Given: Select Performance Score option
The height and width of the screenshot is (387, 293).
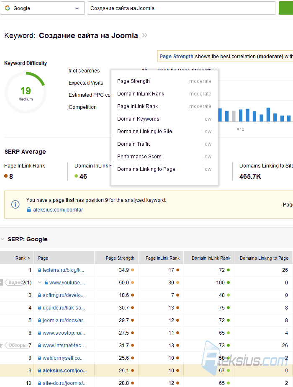Looking at the screenshot, I should coord(164,157).
